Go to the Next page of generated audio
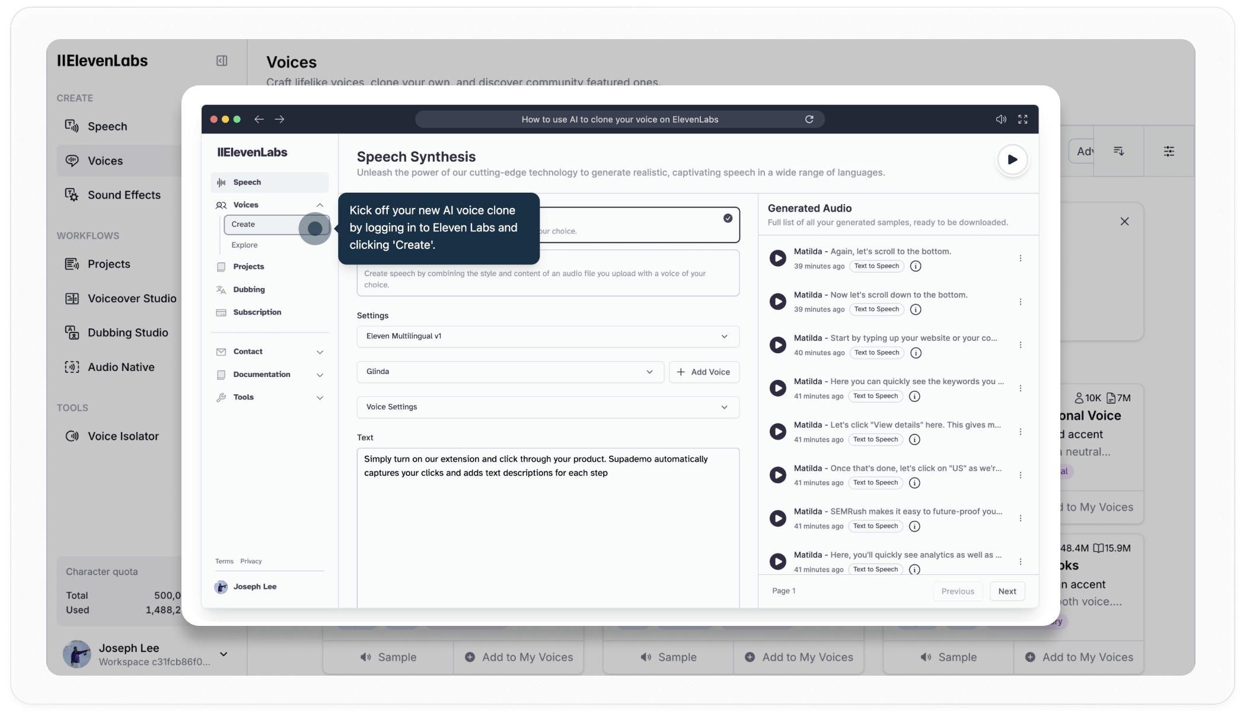 click(x=1007, y=591)
